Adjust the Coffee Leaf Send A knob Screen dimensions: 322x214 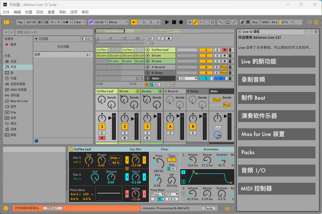click(x=102, y=100)
